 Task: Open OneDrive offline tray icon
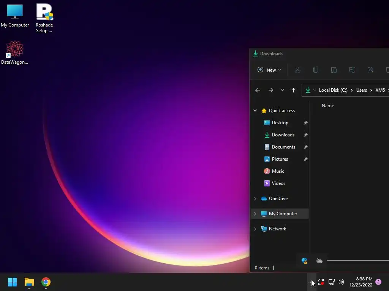(x=319, y=261)
